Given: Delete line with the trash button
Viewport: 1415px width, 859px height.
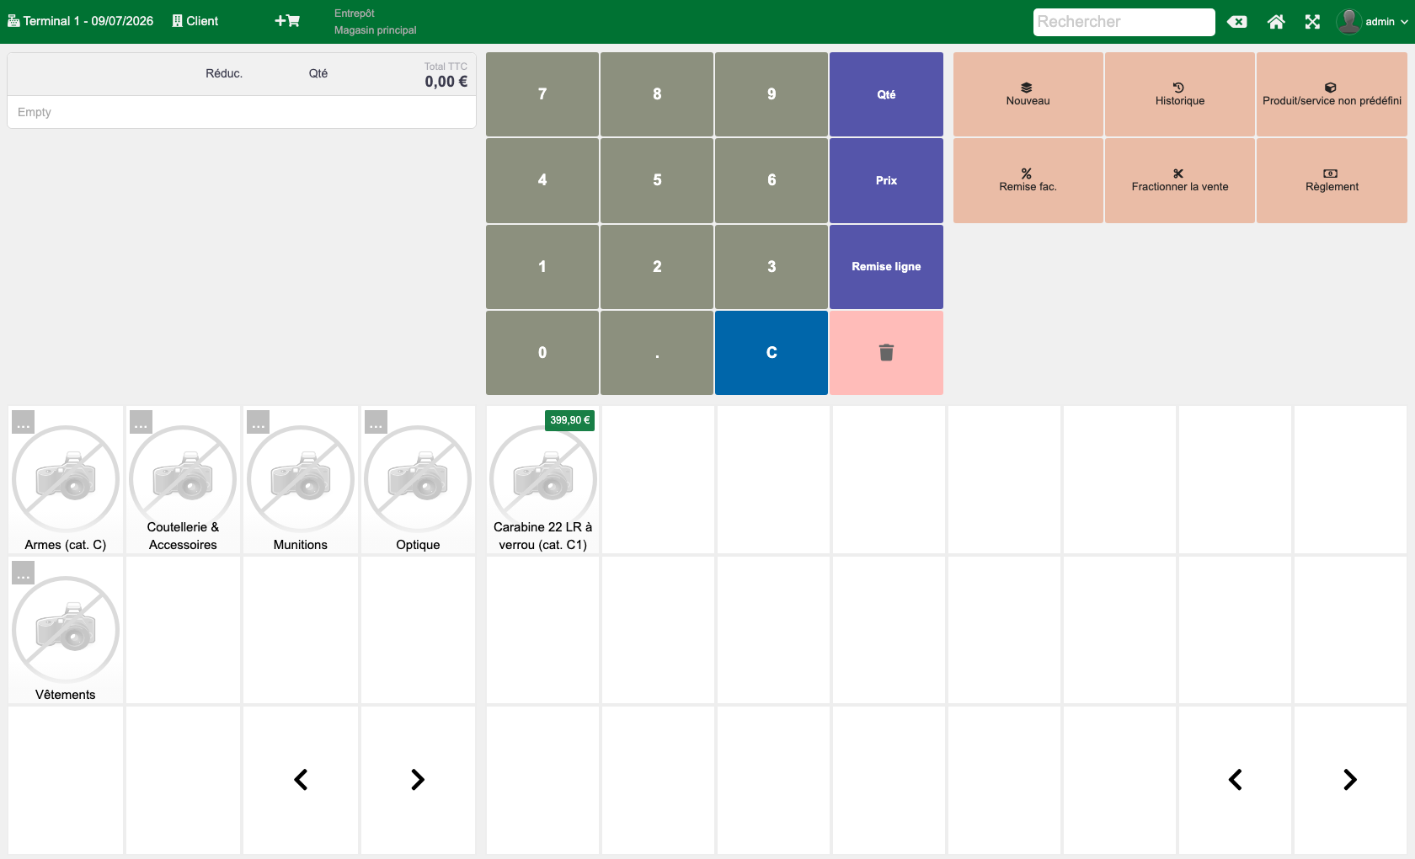Looking at the screenshot, I should 886,353.
